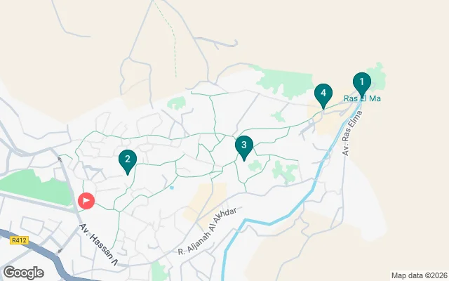Click the Google logo
Image resolution: width=449 pixels, height=281 pixels.
point(24,273)
